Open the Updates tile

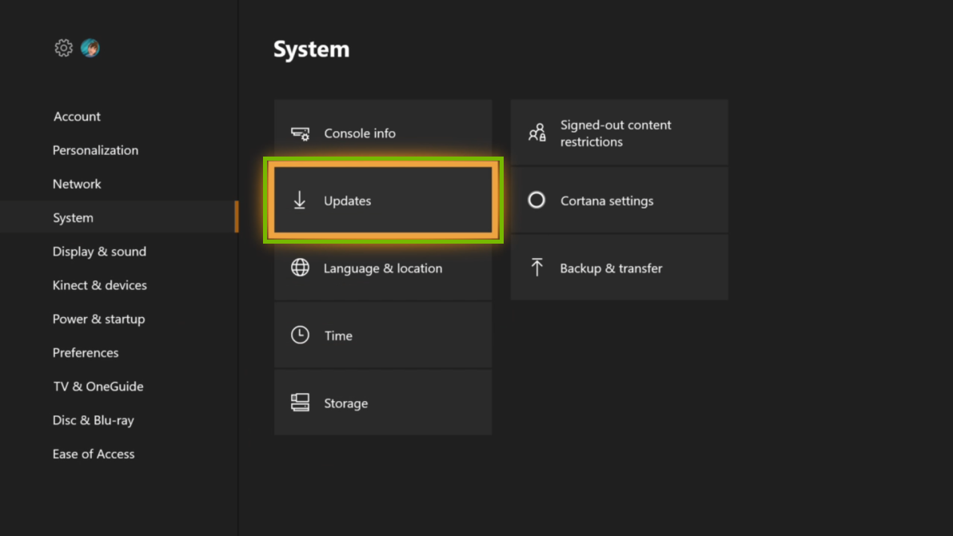click(383, 201)
